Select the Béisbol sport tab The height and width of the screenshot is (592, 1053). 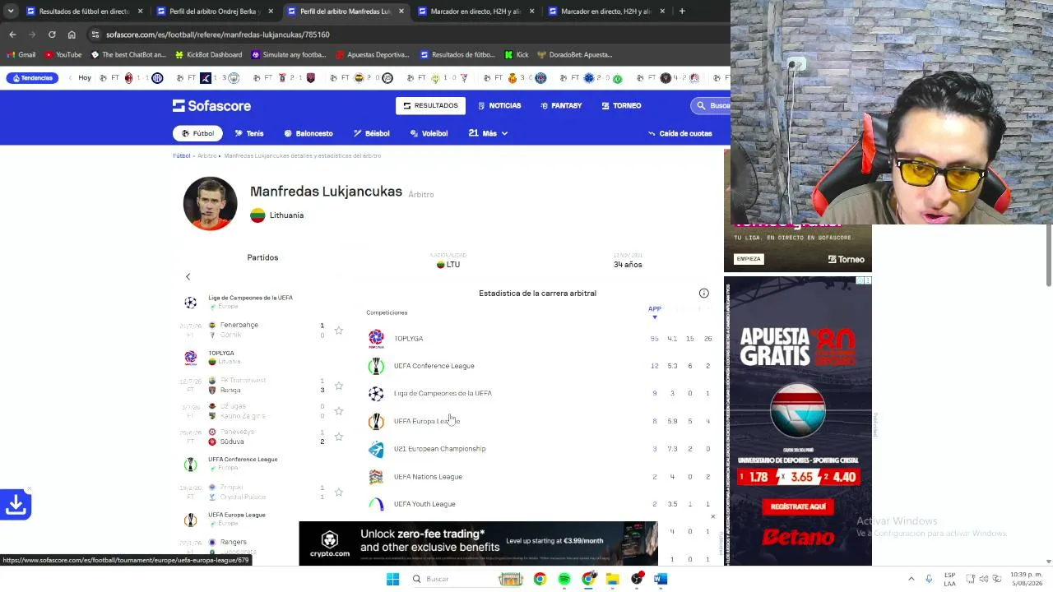click(x=372, y=133)
